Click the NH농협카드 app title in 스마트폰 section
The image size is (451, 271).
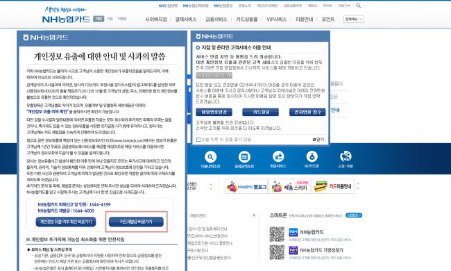[x=312, y=232]
